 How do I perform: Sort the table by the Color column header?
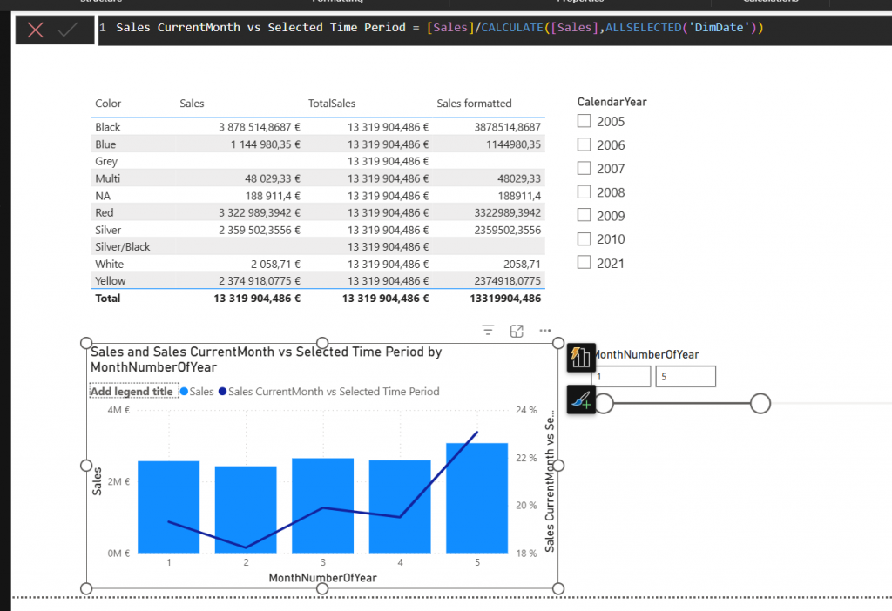pos(108,104)
